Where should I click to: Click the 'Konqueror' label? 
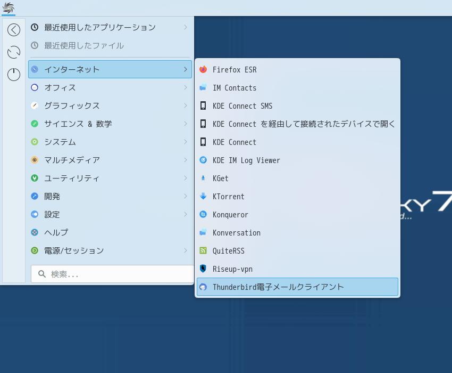click(230, 215)
